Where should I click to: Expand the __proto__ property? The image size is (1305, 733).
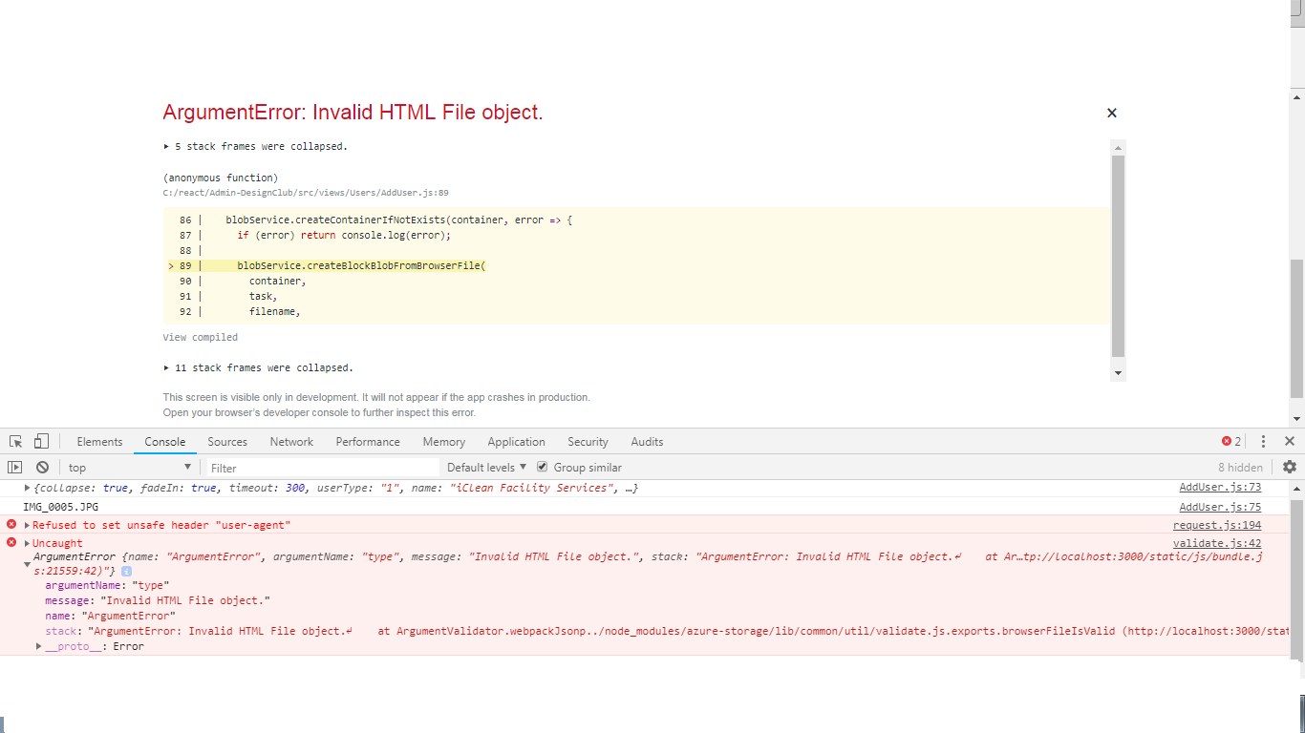[67, 645]
